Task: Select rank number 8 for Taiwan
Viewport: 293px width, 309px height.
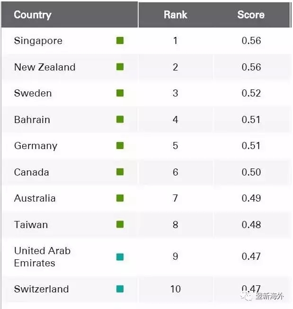Action: click(175, 225)
